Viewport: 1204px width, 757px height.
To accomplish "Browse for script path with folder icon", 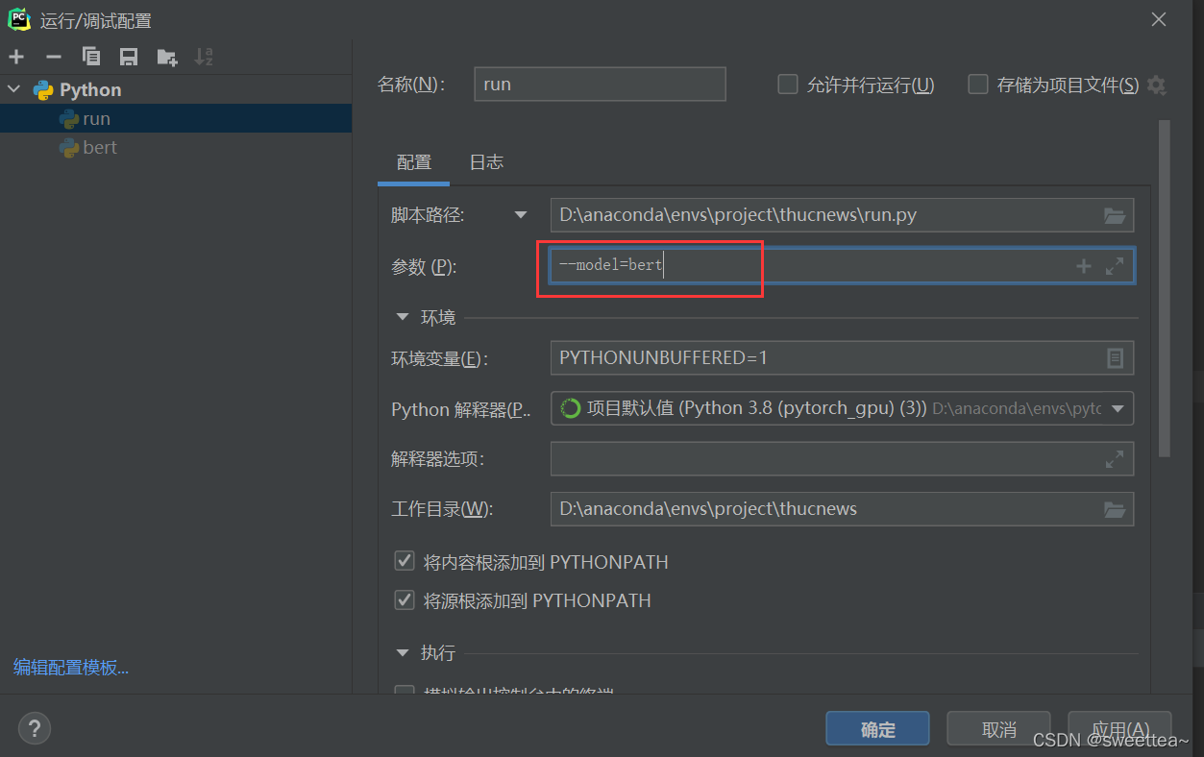I will 1115,215.
